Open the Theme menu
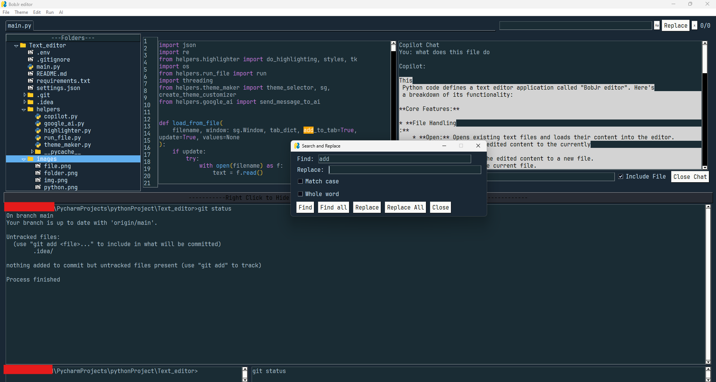Image resolution: width=716 pixels, height=382 pixels. pyautogui.click(x=21, y=12)
